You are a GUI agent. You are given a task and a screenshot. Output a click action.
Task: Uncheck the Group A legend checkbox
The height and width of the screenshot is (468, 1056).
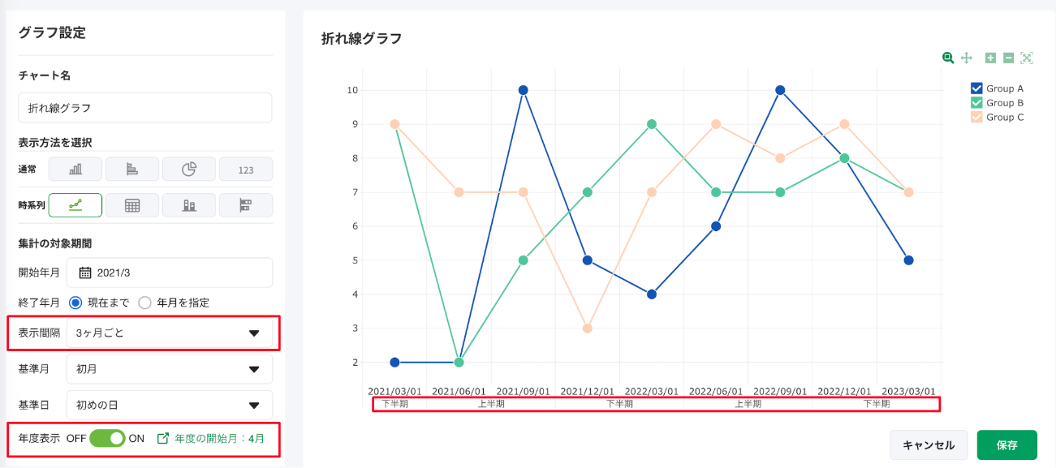(977, 88)
